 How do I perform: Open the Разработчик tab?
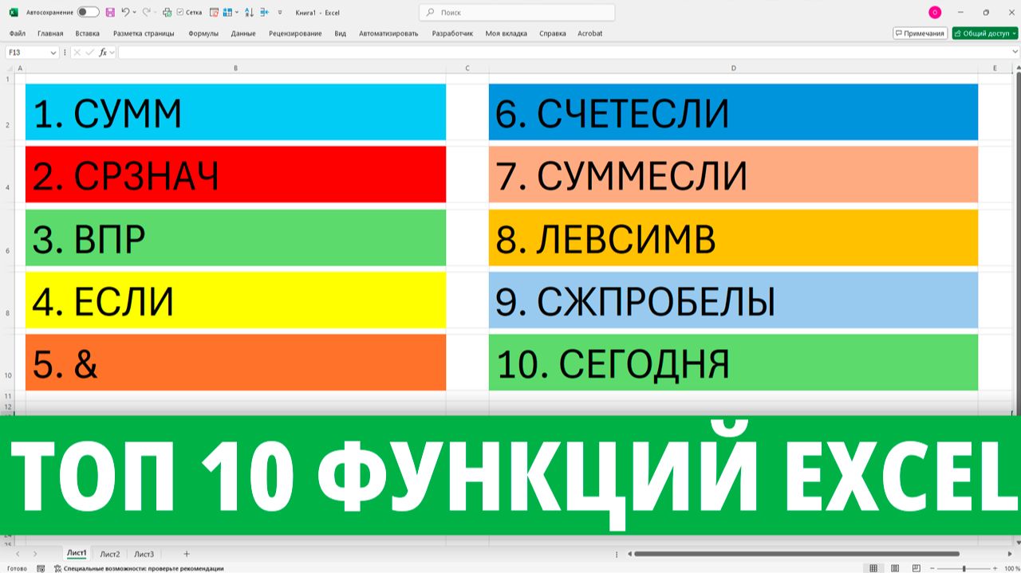(452, 33)
